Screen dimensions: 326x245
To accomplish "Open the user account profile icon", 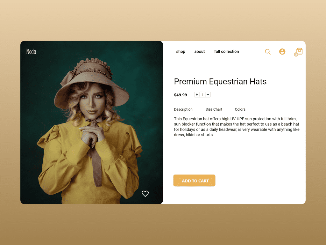I will pyautogui.click(x=282, y=51).
